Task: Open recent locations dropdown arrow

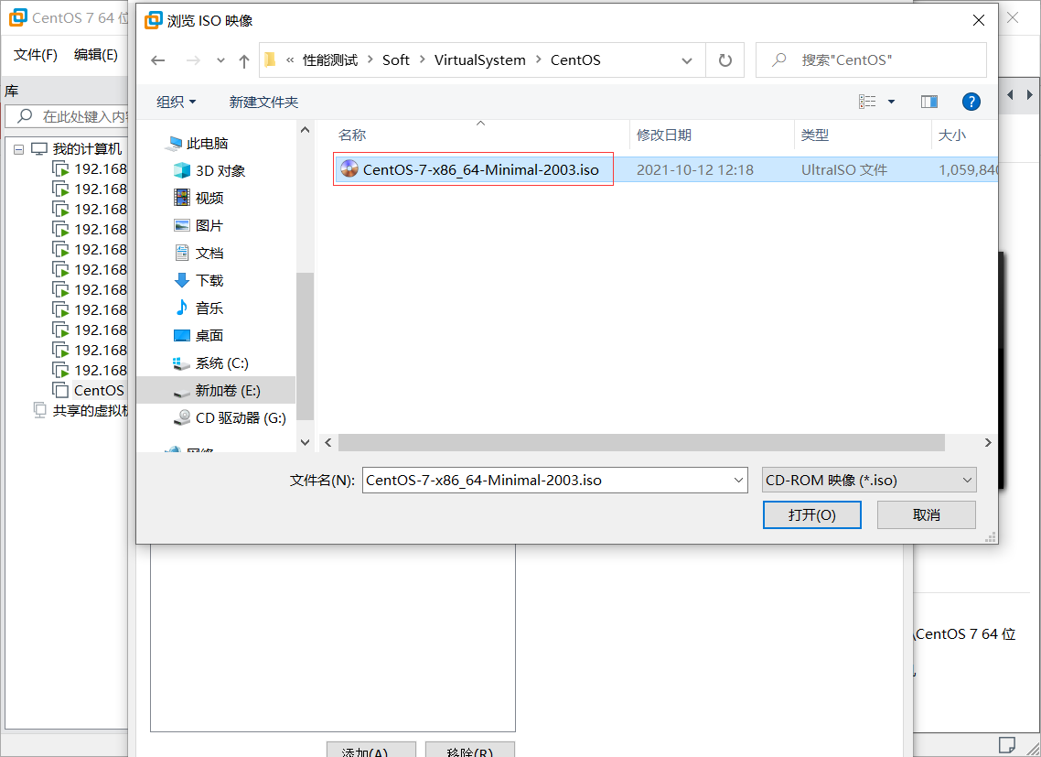Action: click(x=220, y=60)
